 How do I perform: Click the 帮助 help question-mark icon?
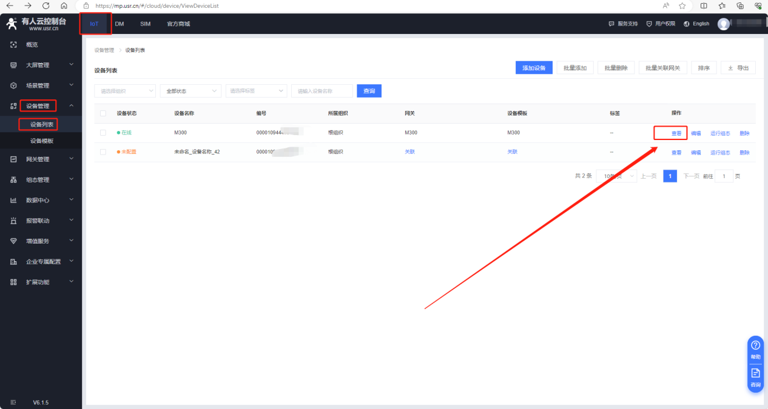tap(755, 345)
